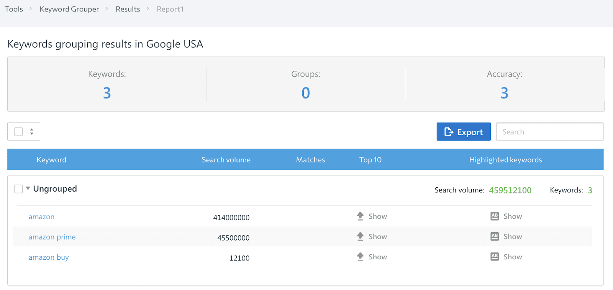The height and width of the screenshot is (290, 613).
Task: Open the amazon buy keyword link
Action: [49, 257]
